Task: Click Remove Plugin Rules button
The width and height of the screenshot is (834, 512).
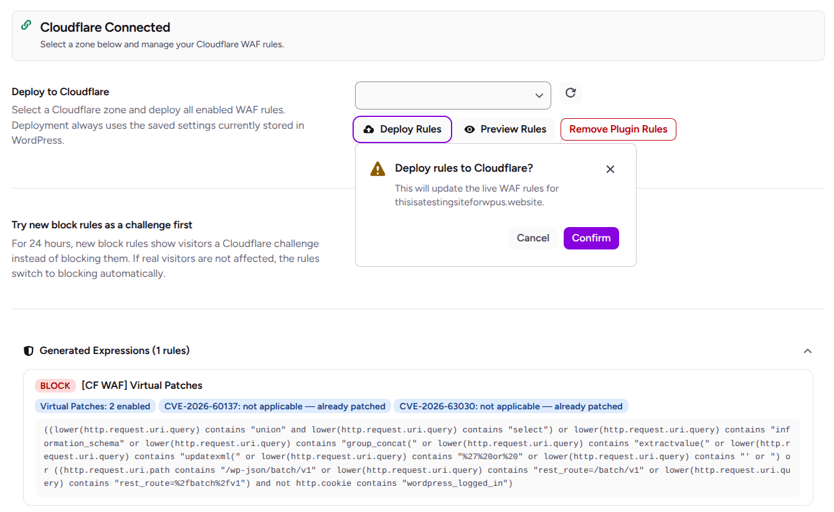Action: click(618, 129)
